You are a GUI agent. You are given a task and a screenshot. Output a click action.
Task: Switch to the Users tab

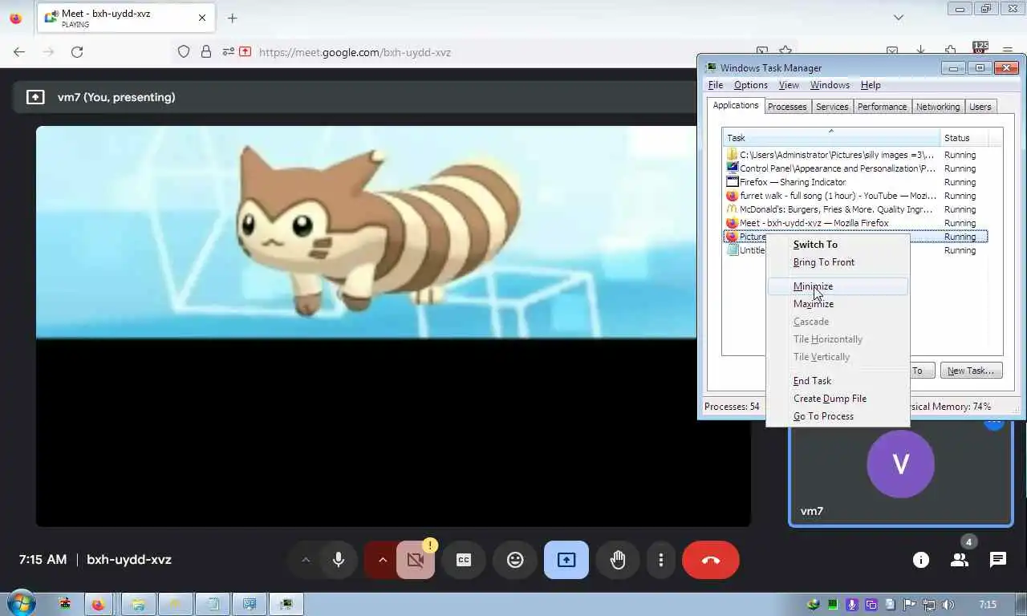click(980, 107)
